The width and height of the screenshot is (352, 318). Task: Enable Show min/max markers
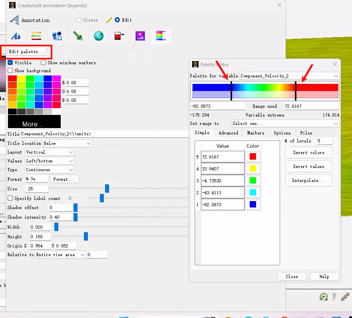tap(43, 63)
